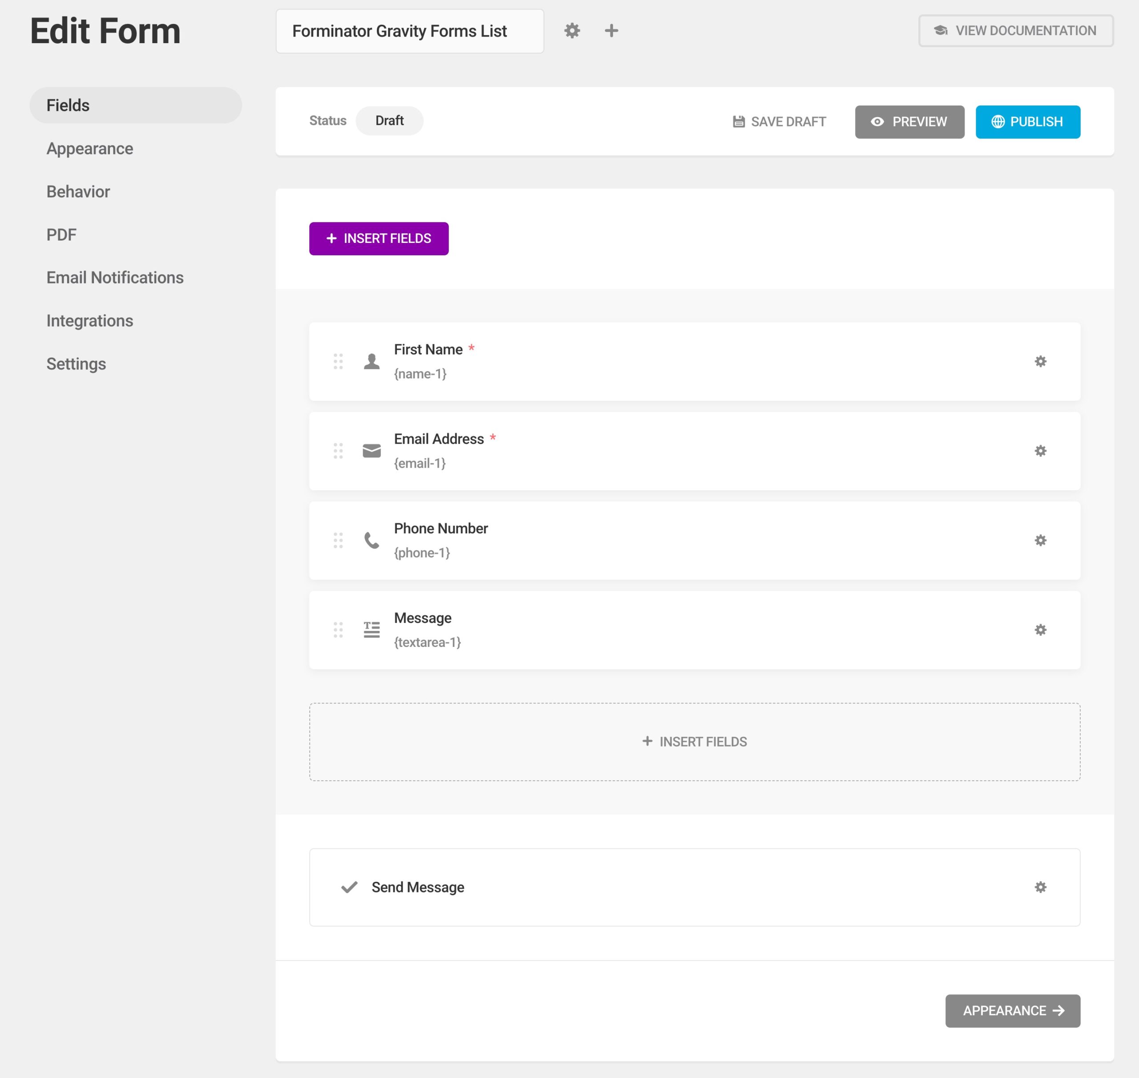Click the gear icon on First Name field
The width and height of the screenshot is (1139, 1078).
1041,362
